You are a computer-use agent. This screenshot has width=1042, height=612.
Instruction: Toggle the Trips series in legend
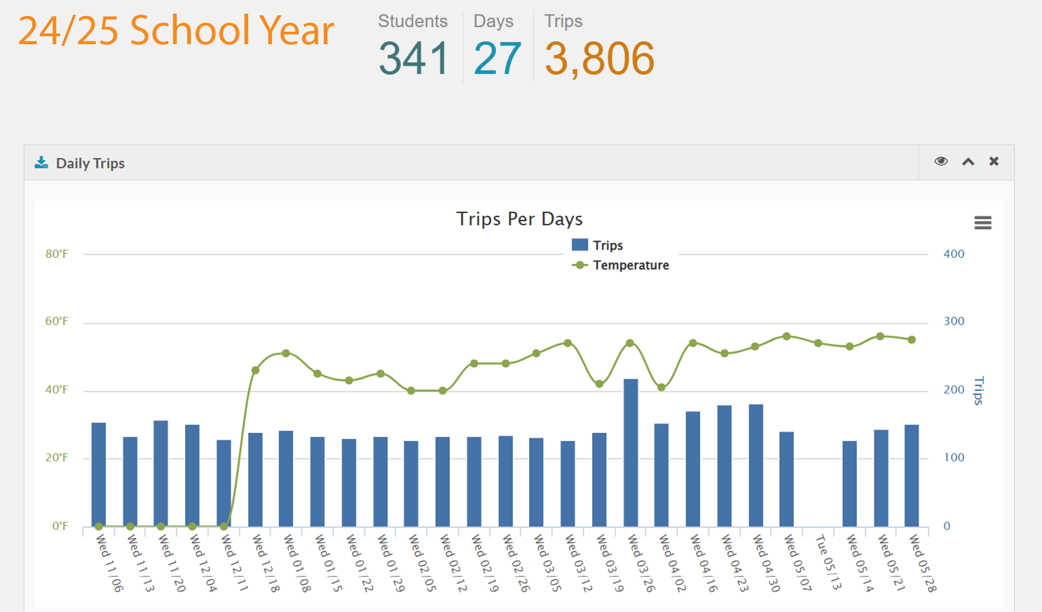click(x=607, y=245)
